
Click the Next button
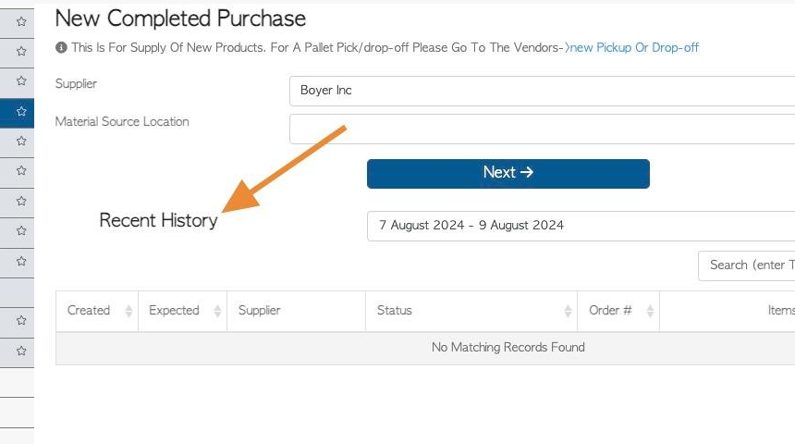click(508, 174)
